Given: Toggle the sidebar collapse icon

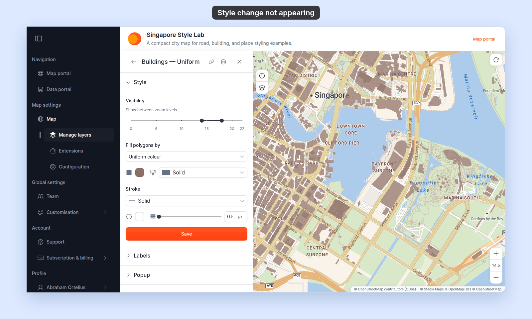Looking at the screenshot, I should point(39,39).
